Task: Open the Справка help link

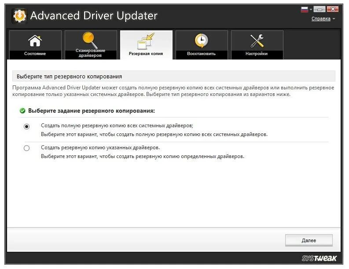Action: pos(321,18)
